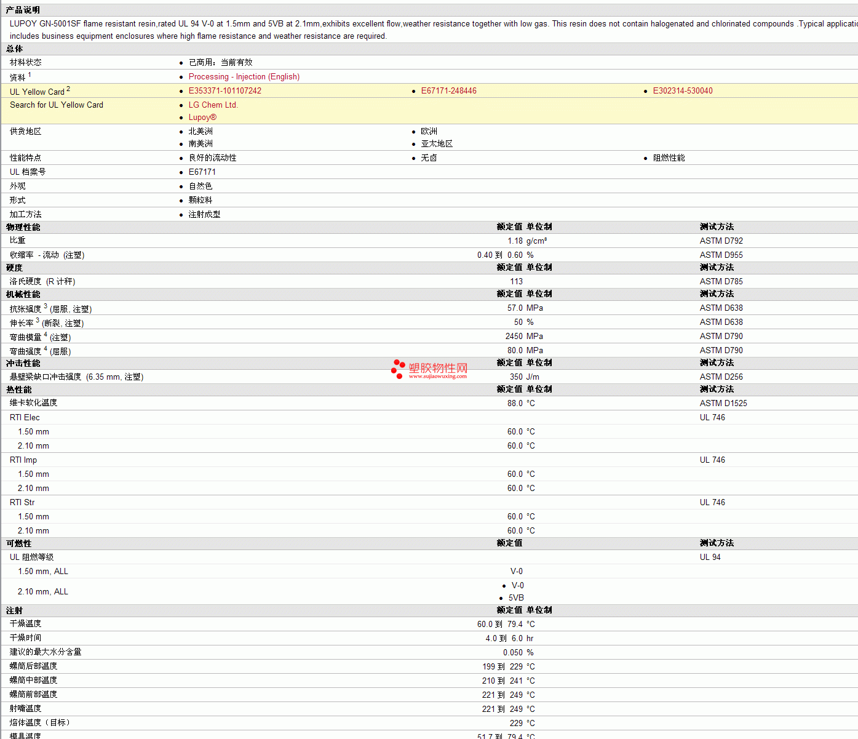Click the 材料状态 row label
This screenshot has height=739, width=858.
26,63
